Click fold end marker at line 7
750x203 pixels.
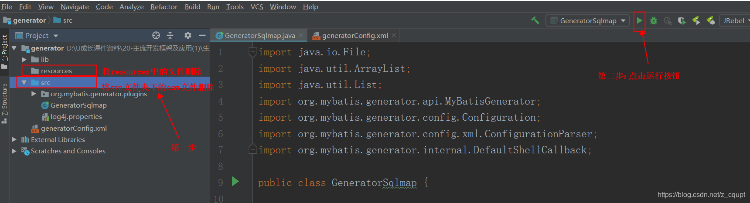[252, 149]
